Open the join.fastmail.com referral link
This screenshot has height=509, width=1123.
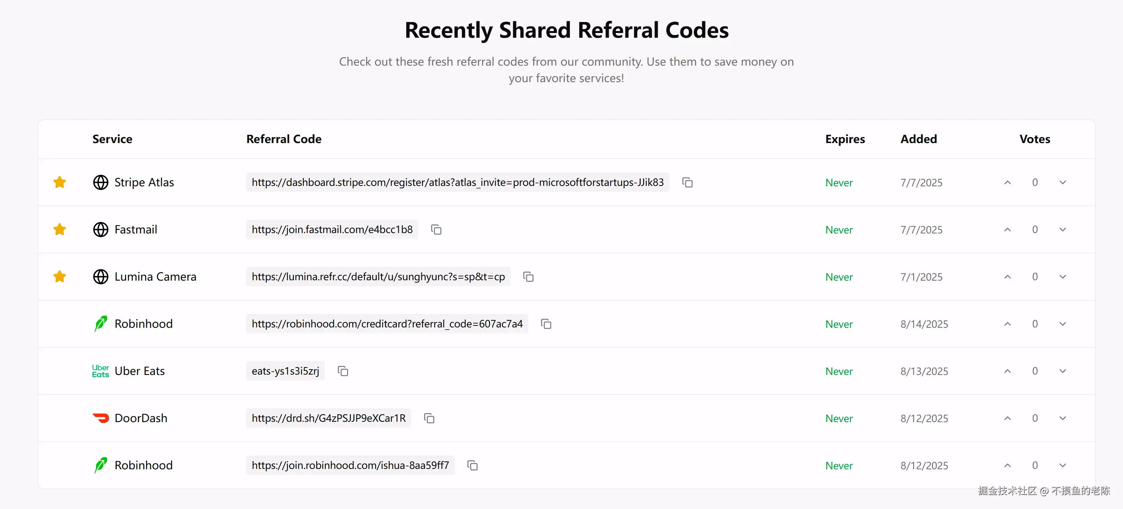(x=332, y=229)
